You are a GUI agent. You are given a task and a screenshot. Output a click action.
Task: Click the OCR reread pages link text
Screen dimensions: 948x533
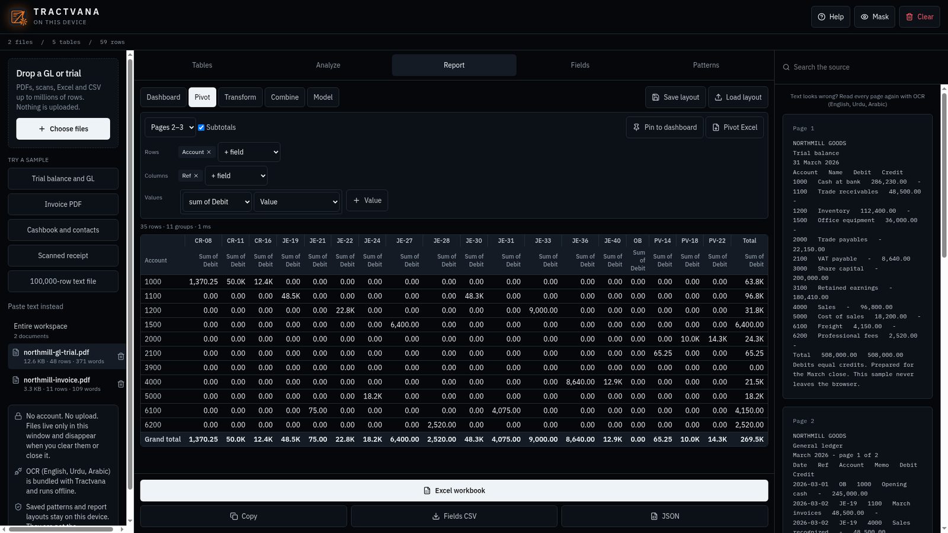[857, 100]
